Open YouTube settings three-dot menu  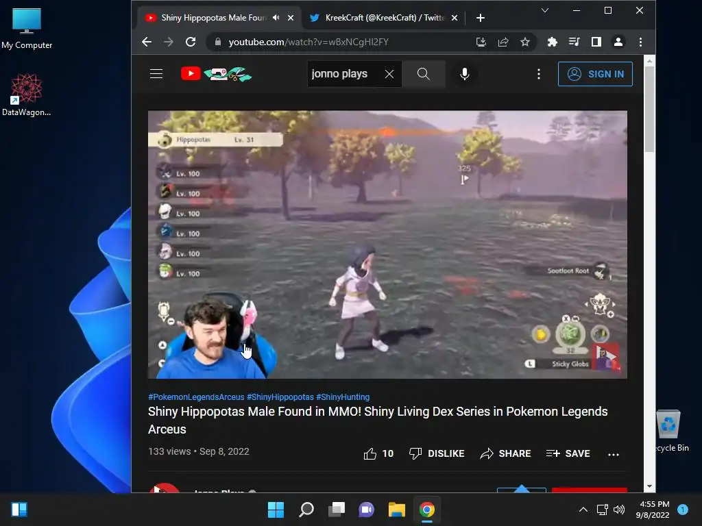click(x=539, y=74)
